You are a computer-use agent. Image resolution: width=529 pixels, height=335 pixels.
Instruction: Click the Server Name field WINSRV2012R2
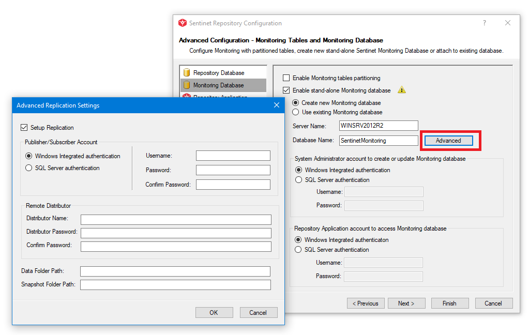pyautogui.click(x=379, y=126)
